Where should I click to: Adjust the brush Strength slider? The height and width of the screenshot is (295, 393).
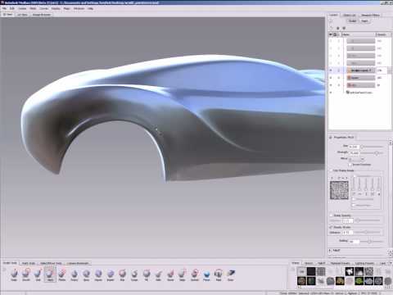point(372,153)
